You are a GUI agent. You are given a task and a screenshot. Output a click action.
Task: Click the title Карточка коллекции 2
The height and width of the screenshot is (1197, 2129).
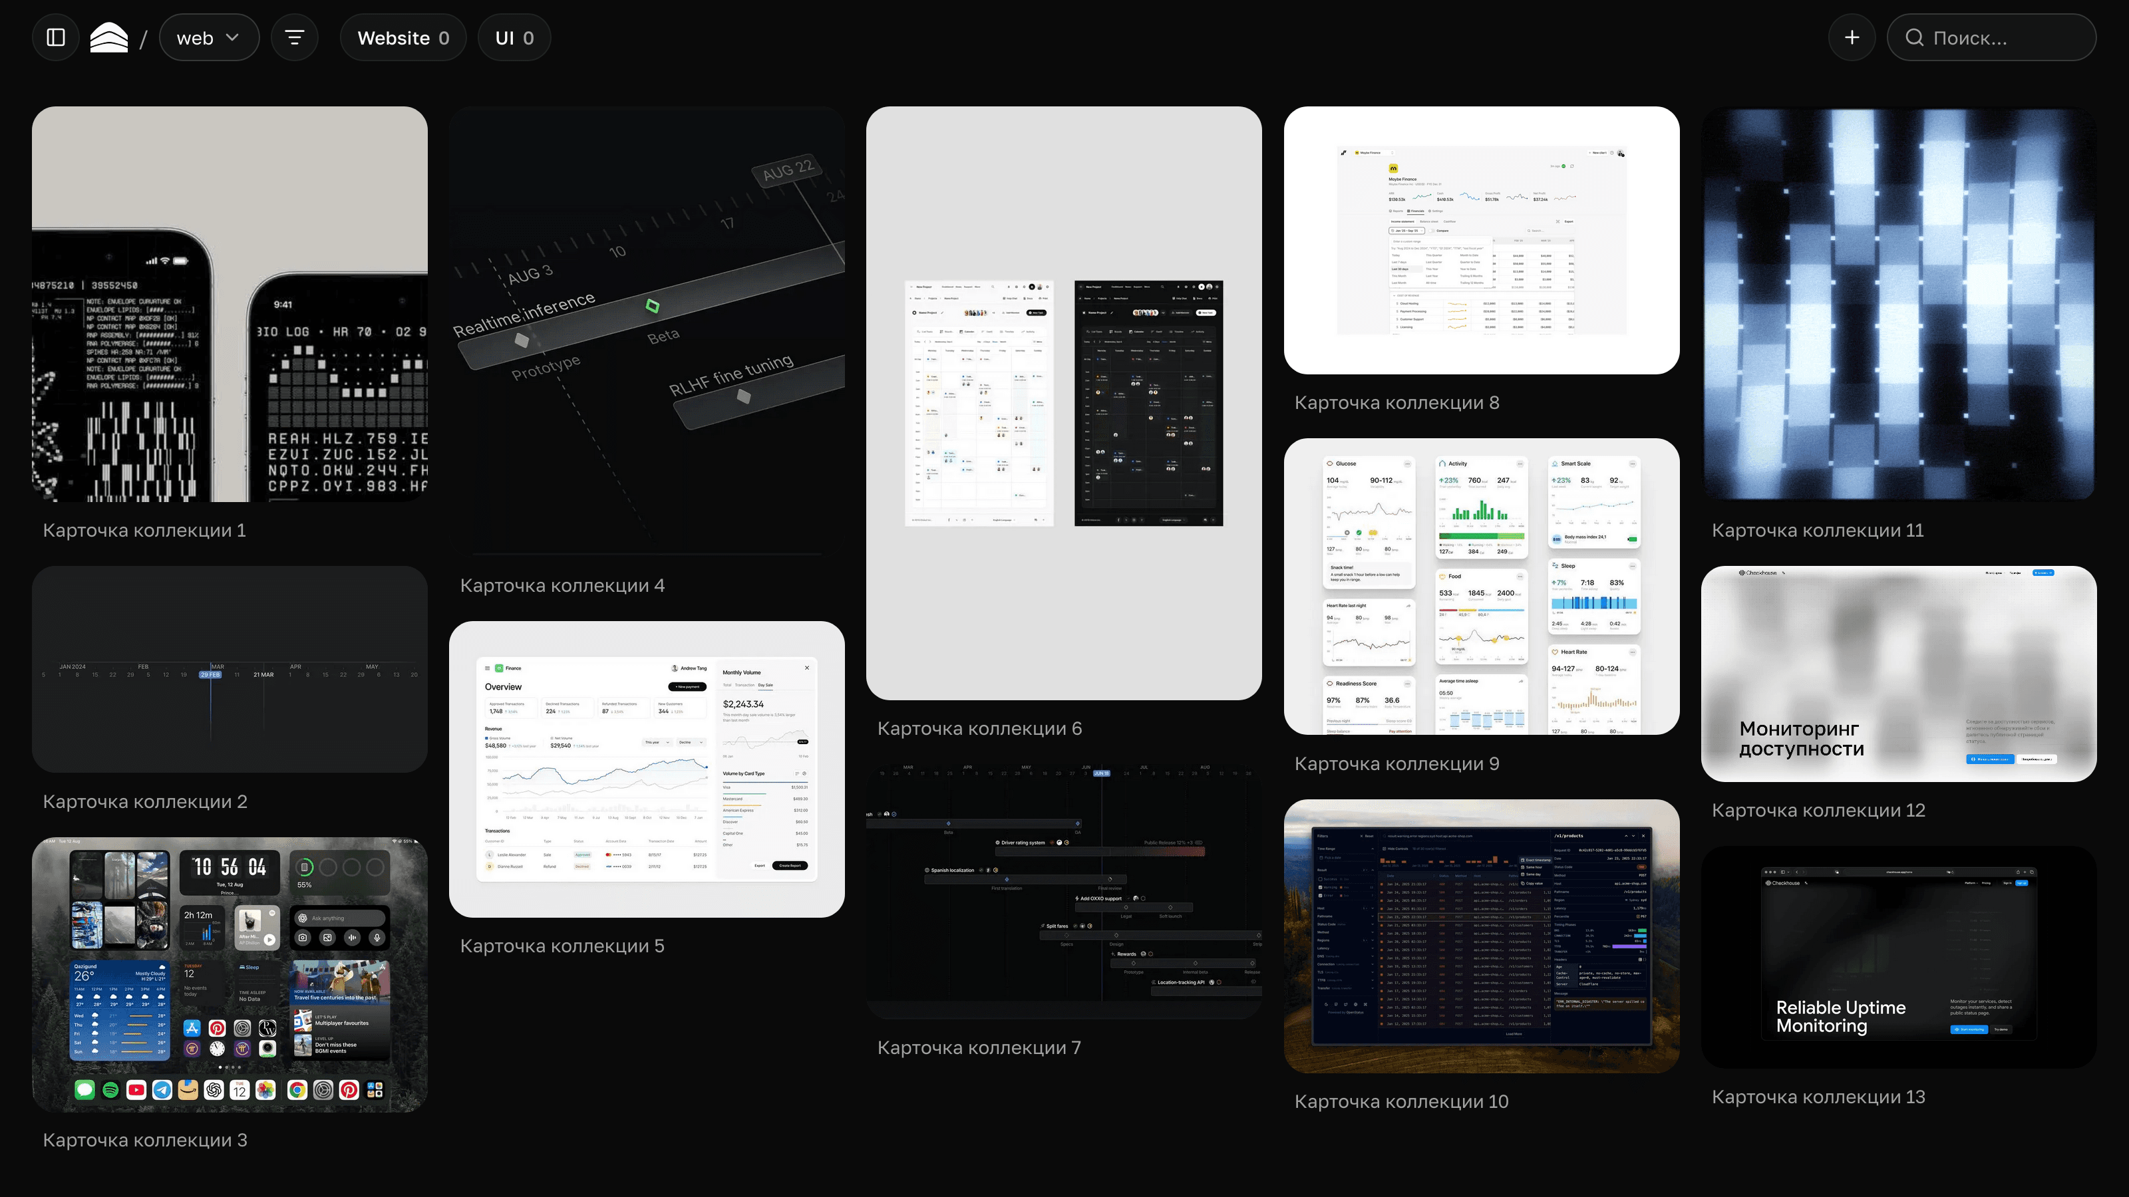(146, 801)
